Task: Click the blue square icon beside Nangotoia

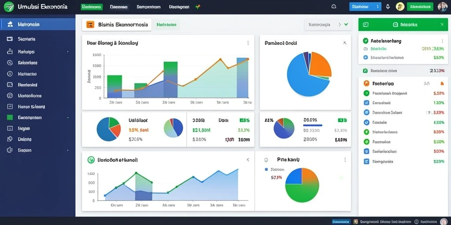Action: point(366,162)
